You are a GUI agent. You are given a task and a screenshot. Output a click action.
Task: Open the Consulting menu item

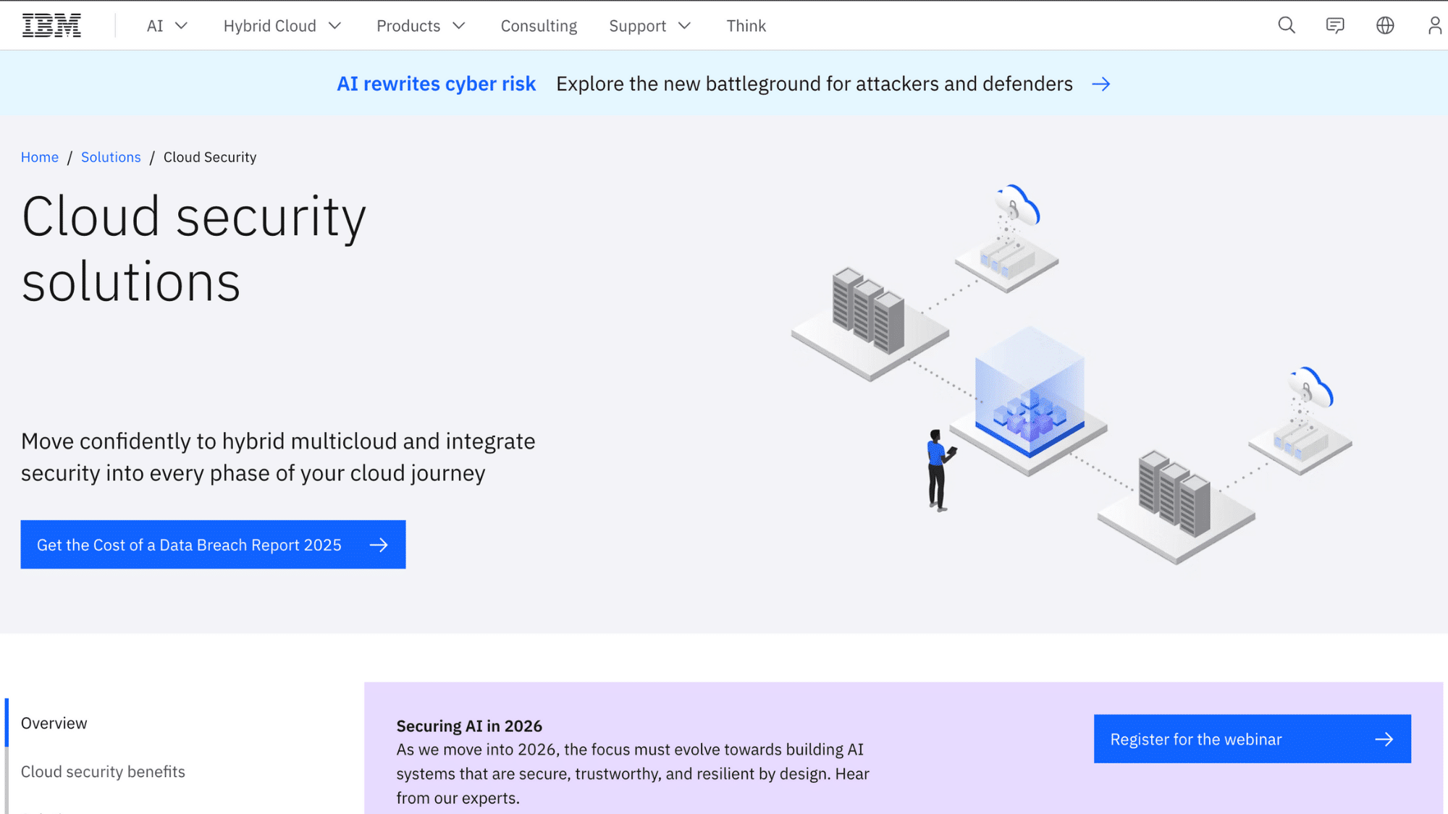[539, 25]
